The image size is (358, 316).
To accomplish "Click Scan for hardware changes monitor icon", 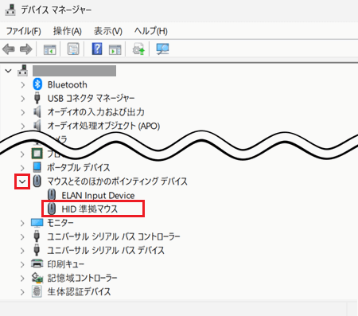I will 162,49.
